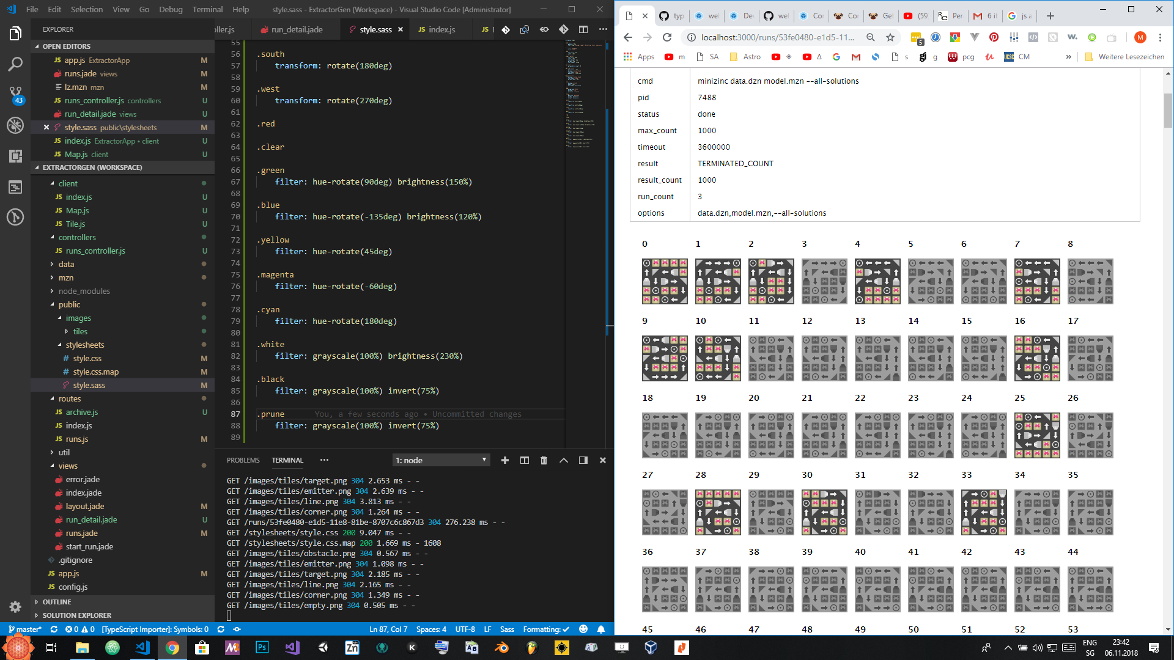Open the 'Weitere Lesezeichen' bookmarks folder

(x=1125, y=57)
